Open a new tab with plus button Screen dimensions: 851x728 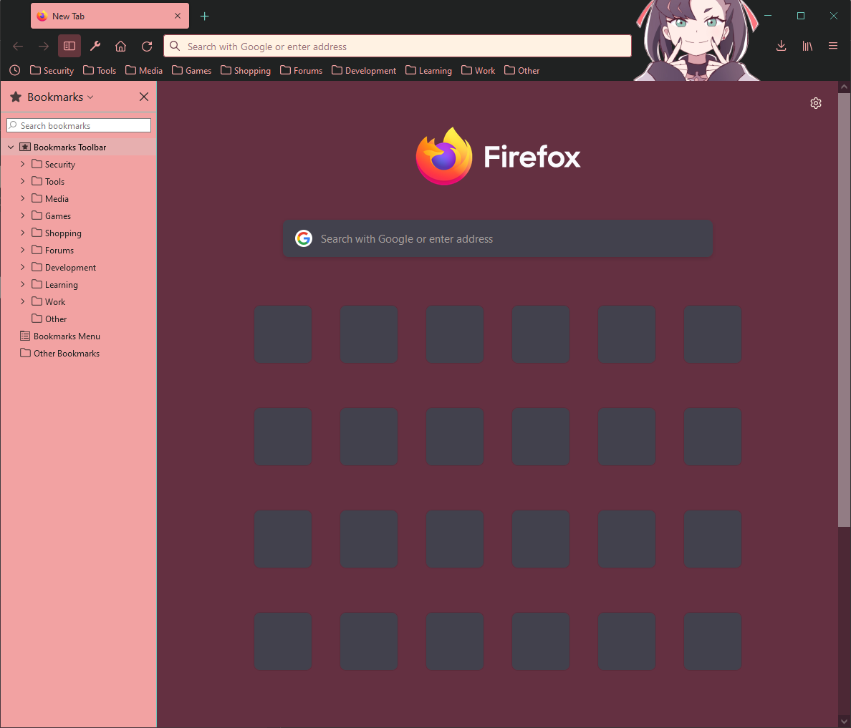[x=204, y=16]
